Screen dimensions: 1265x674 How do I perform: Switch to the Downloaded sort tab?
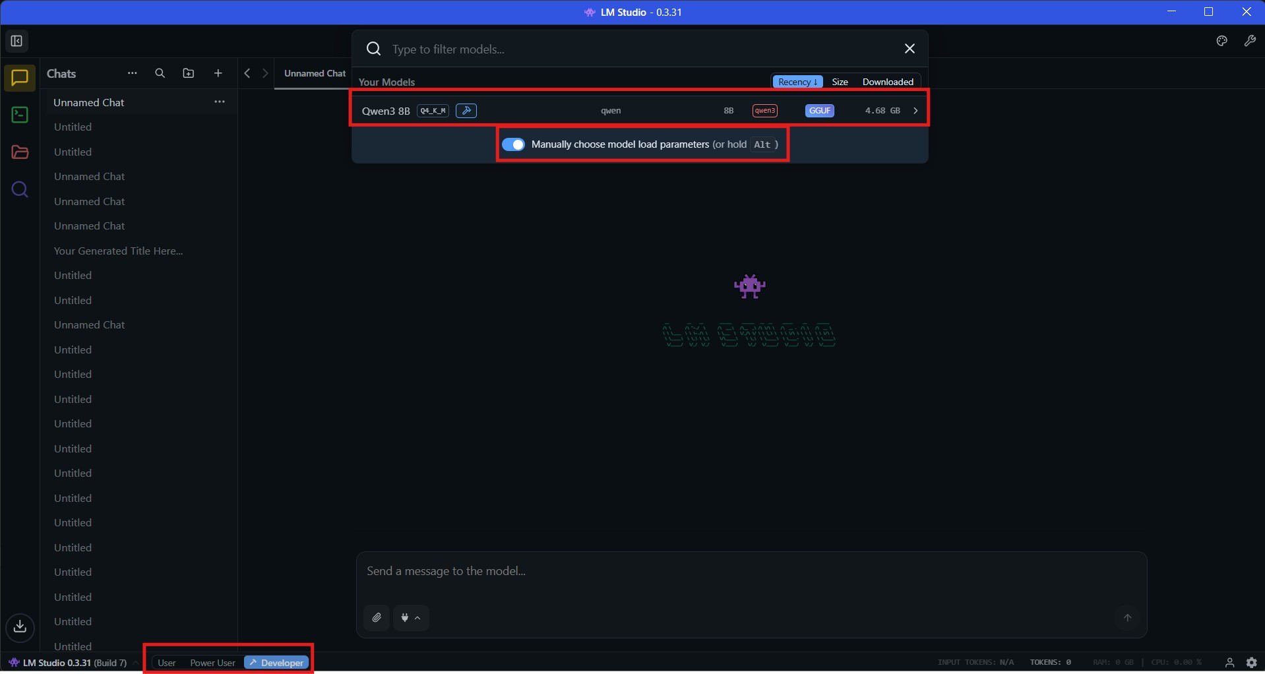point(887,82)
